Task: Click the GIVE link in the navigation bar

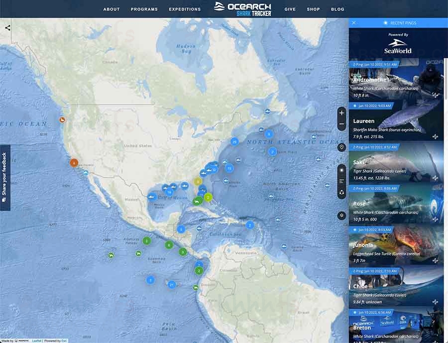Action: pos(290,9)
